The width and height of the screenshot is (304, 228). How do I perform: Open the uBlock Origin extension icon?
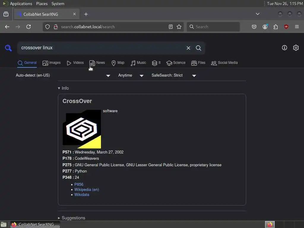point(286,27)
